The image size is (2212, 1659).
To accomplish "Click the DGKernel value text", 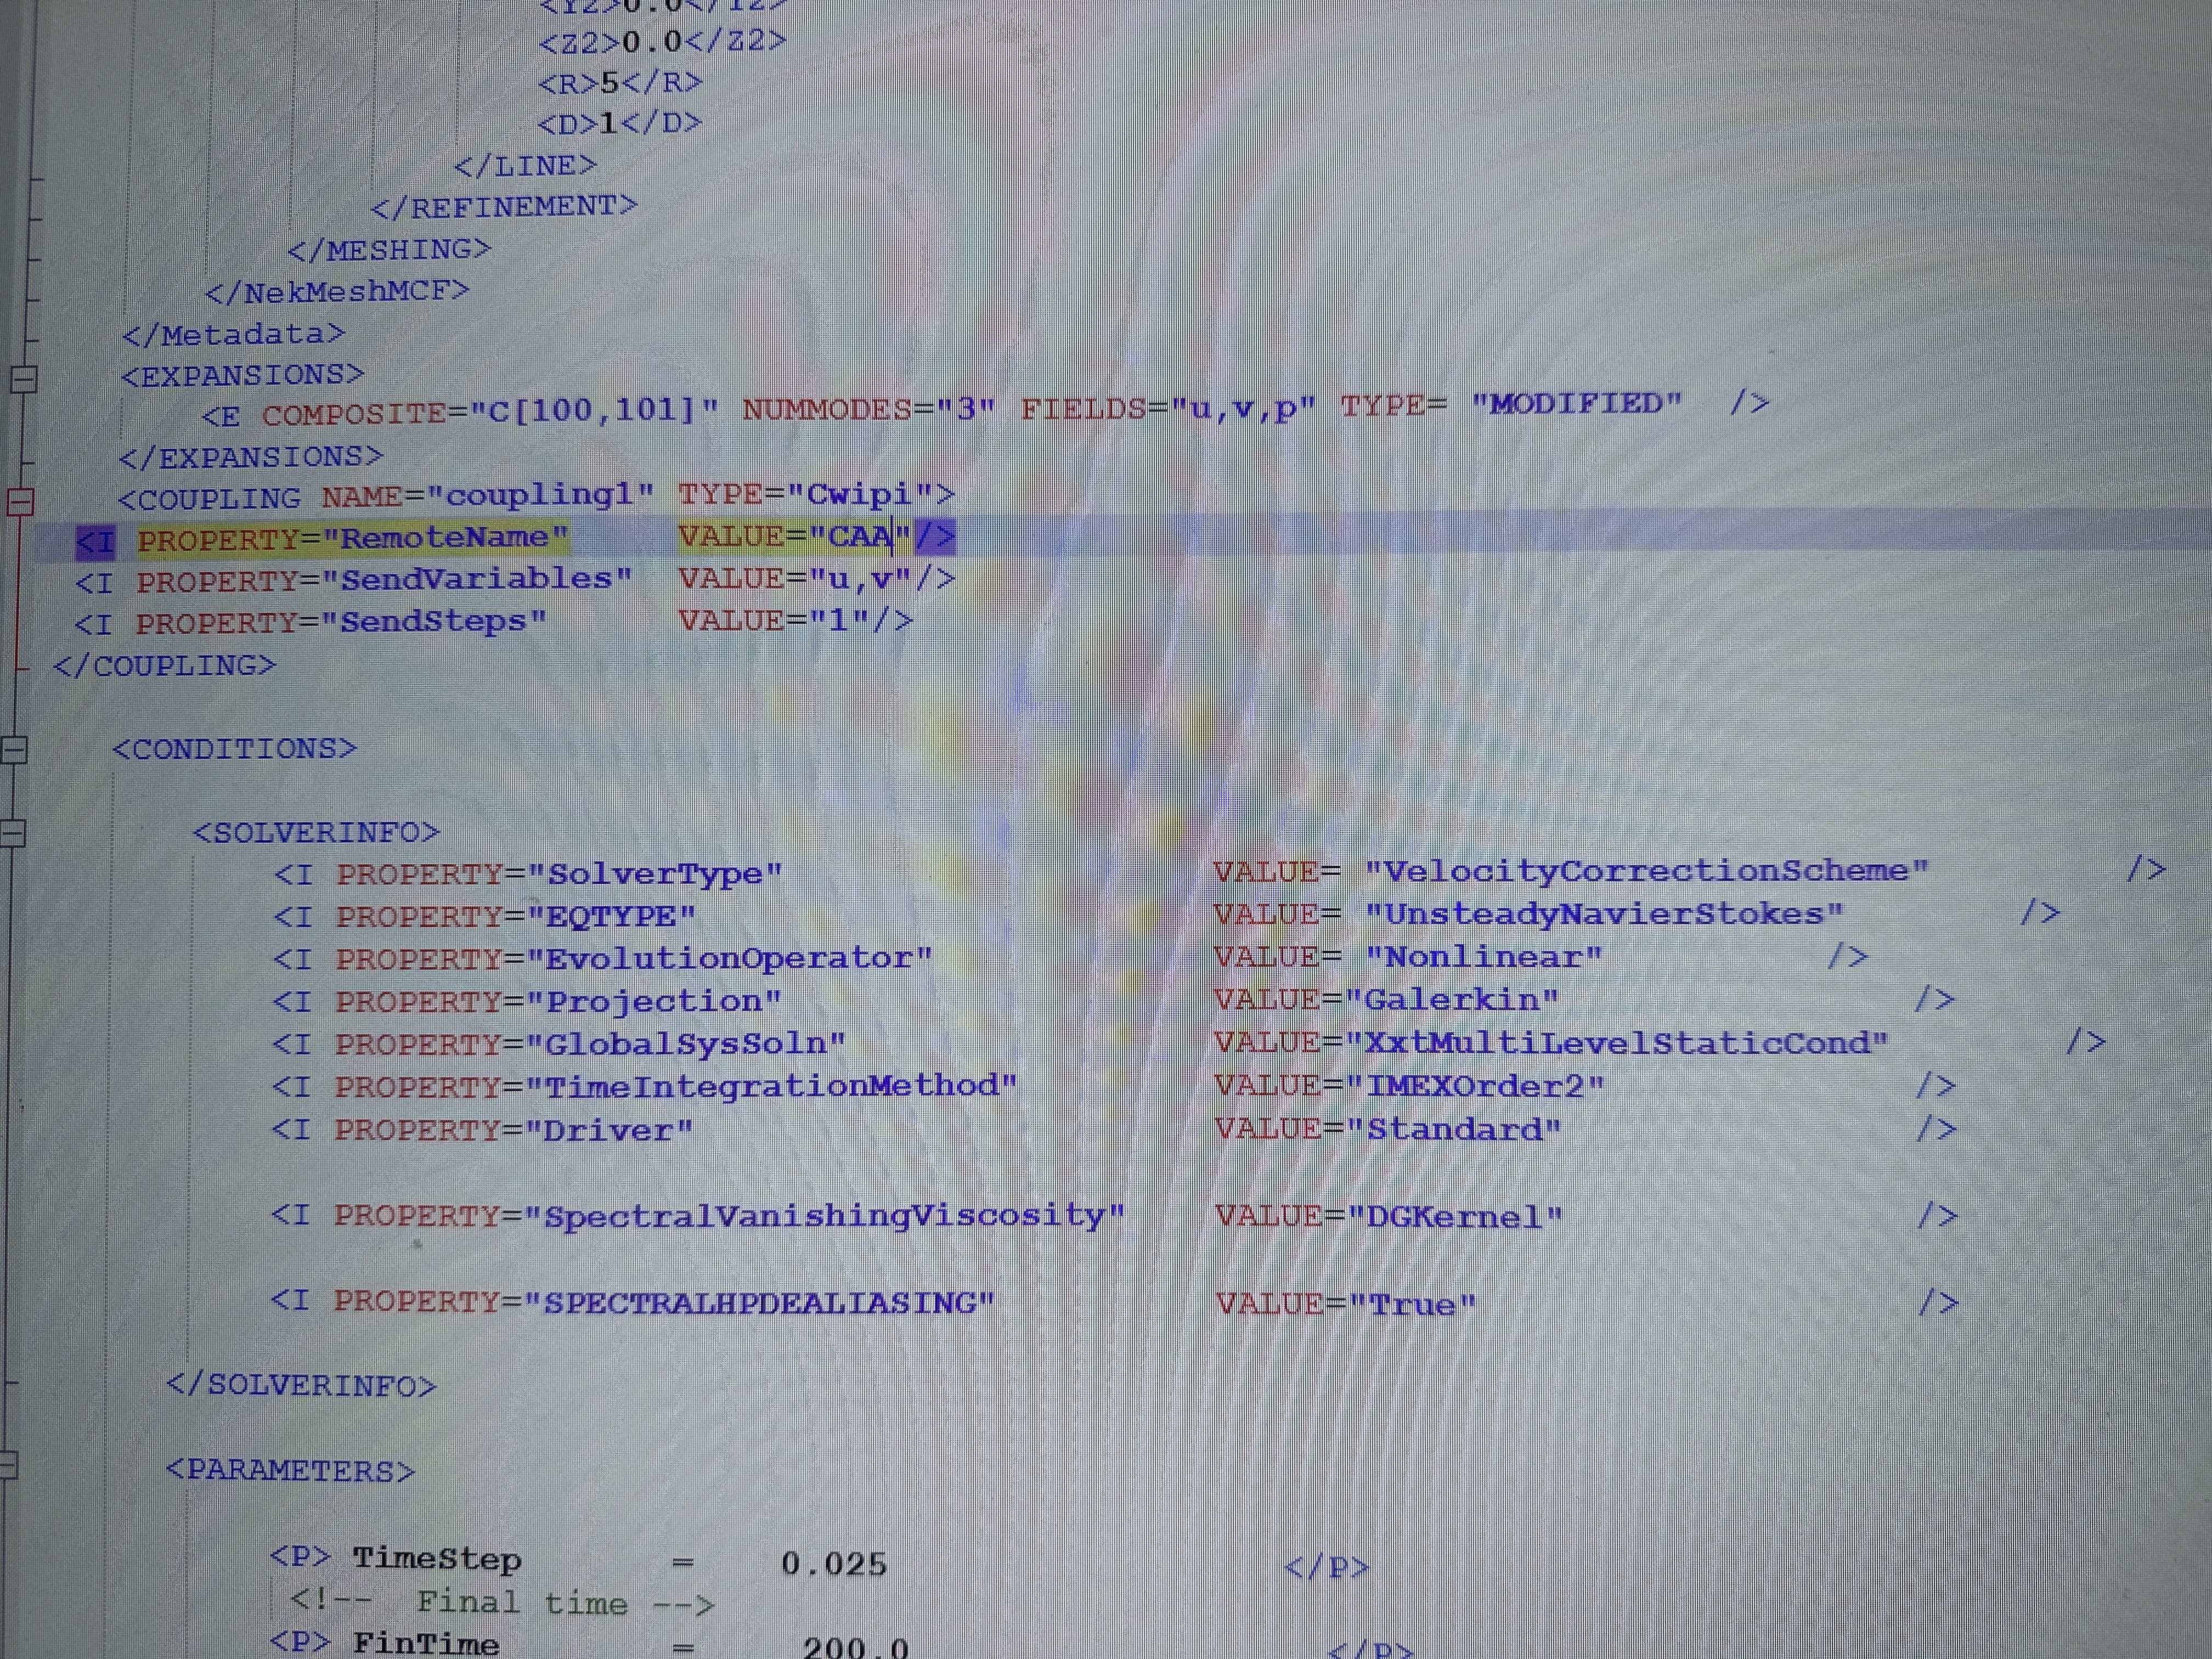I will point(1454,1217).
